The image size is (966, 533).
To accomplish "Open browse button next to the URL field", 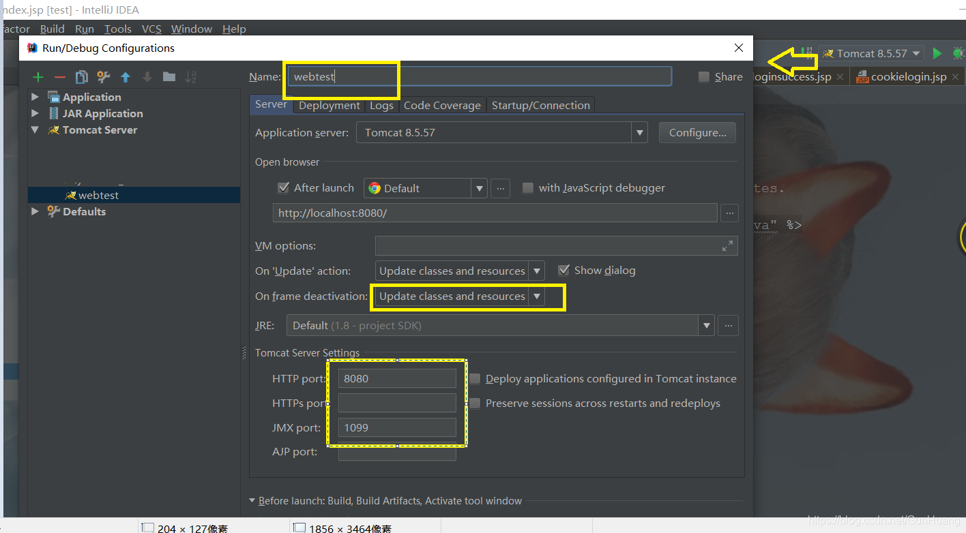I will pos(730,213).
